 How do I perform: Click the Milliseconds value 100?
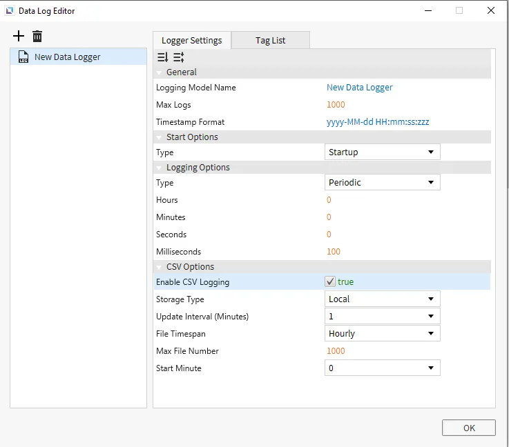(x=334, y=252)
